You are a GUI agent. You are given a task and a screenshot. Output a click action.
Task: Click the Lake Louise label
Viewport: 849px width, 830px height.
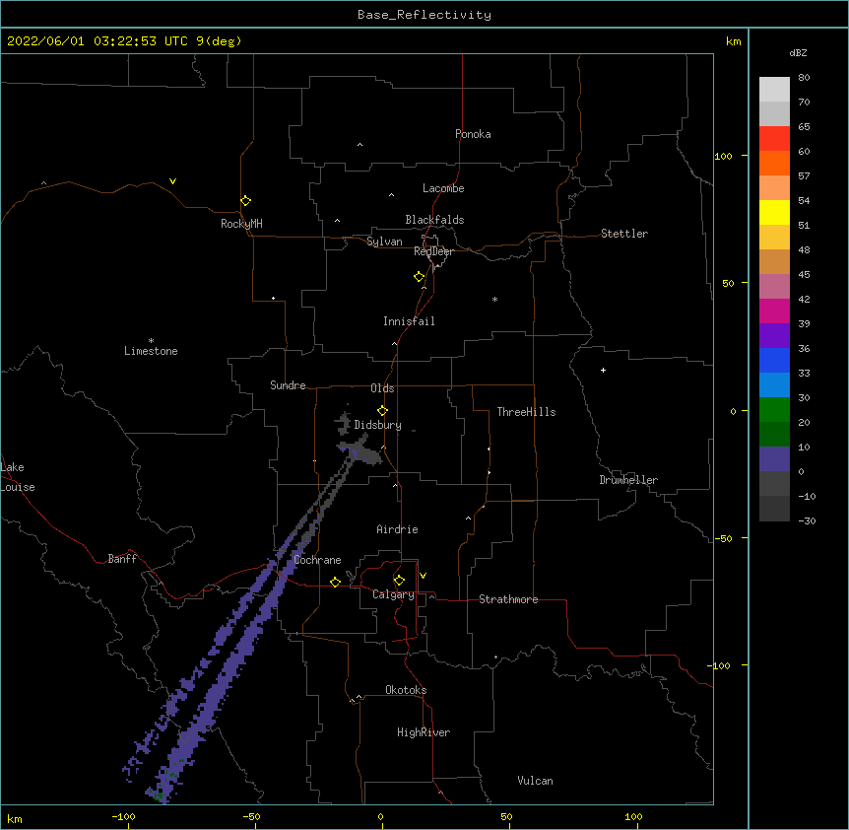tap(16, 477)
